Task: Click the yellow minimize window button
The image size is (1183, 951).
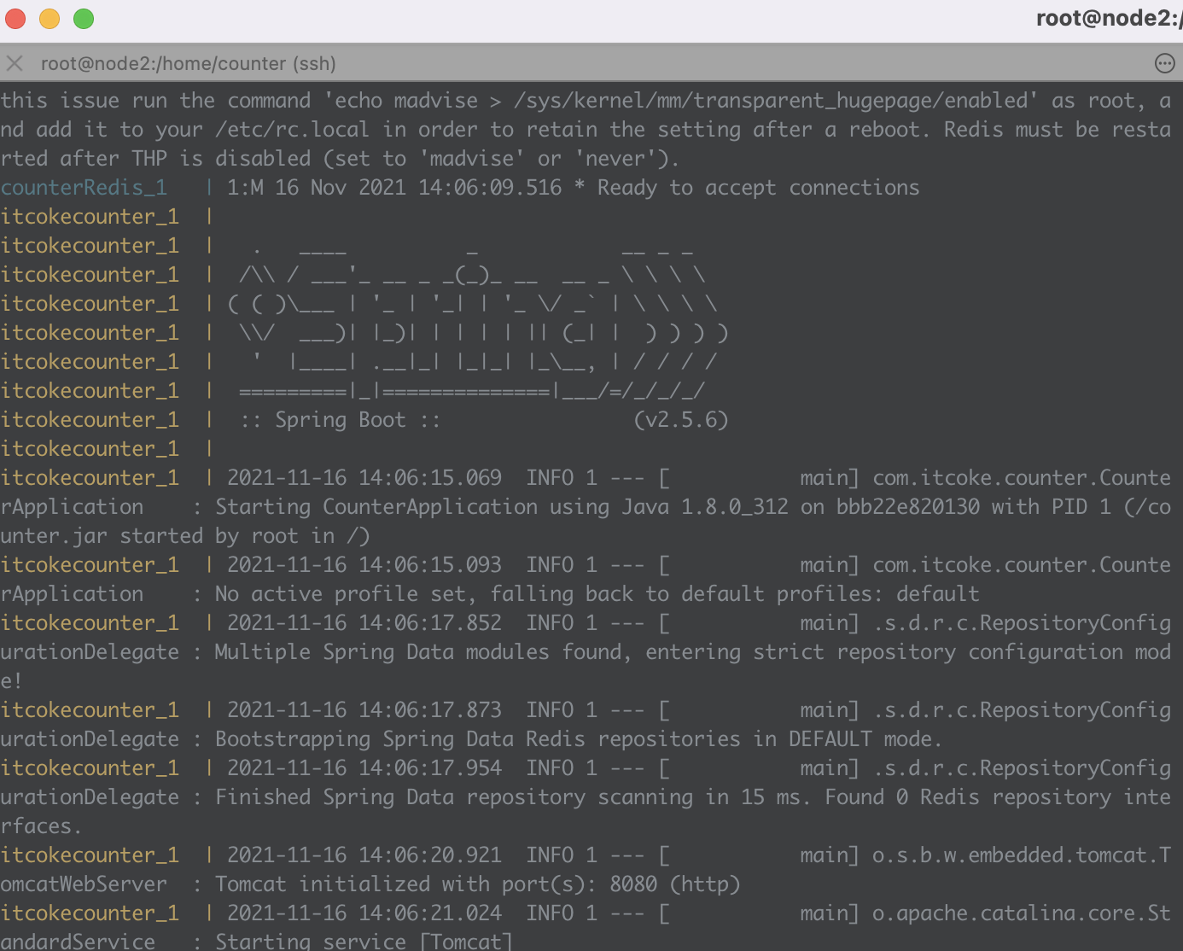Action: coord(50,19)
